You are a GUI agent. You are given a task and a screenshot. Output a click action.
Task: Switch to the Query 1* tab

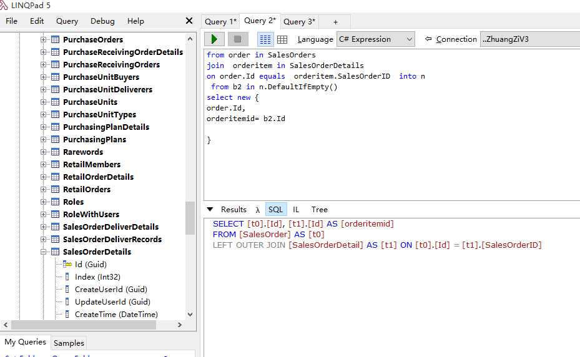point(220,21)
